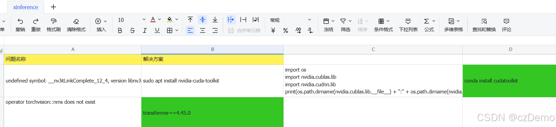
Task: Open comments (评论) icon
Action: click(506, 21)
